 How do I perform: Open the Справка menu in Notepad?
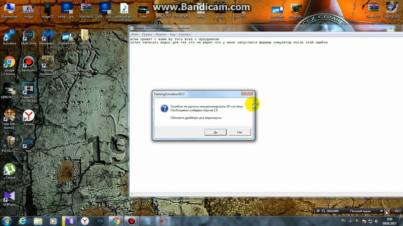pos(184,34)
